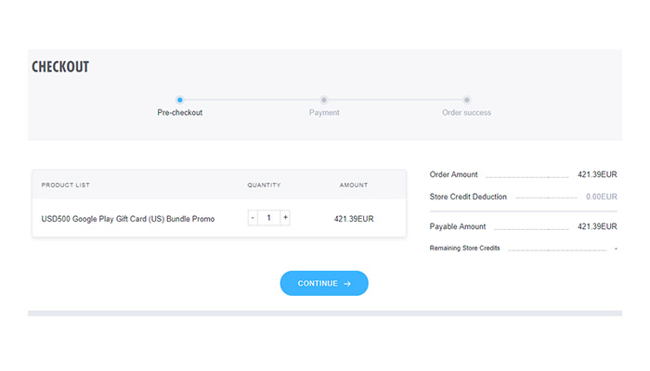
Task: Click the Remaining Store Credits label
Action: pyautogui.click(x=464, y=248)
